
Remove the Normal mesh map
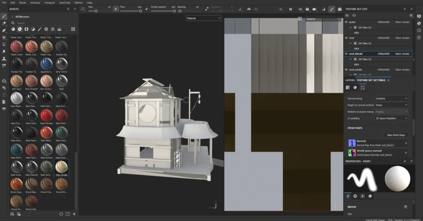[406, 143]
